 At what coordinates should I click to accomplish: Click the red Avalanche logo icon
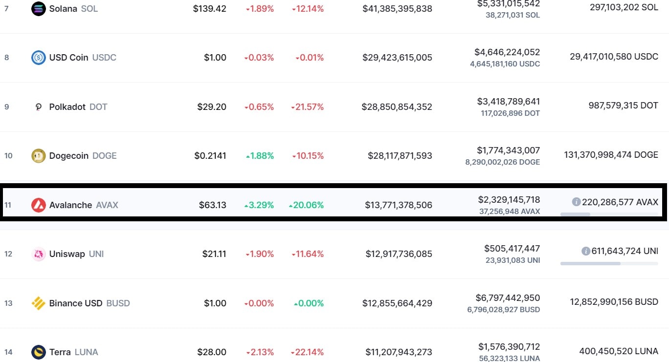pos(39,205)
